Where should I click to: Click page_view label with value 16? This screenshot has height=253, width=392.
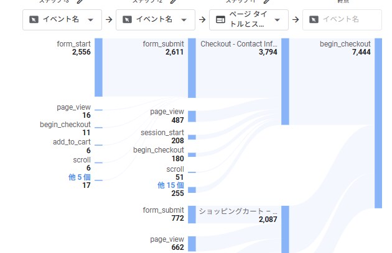point(73,107)
